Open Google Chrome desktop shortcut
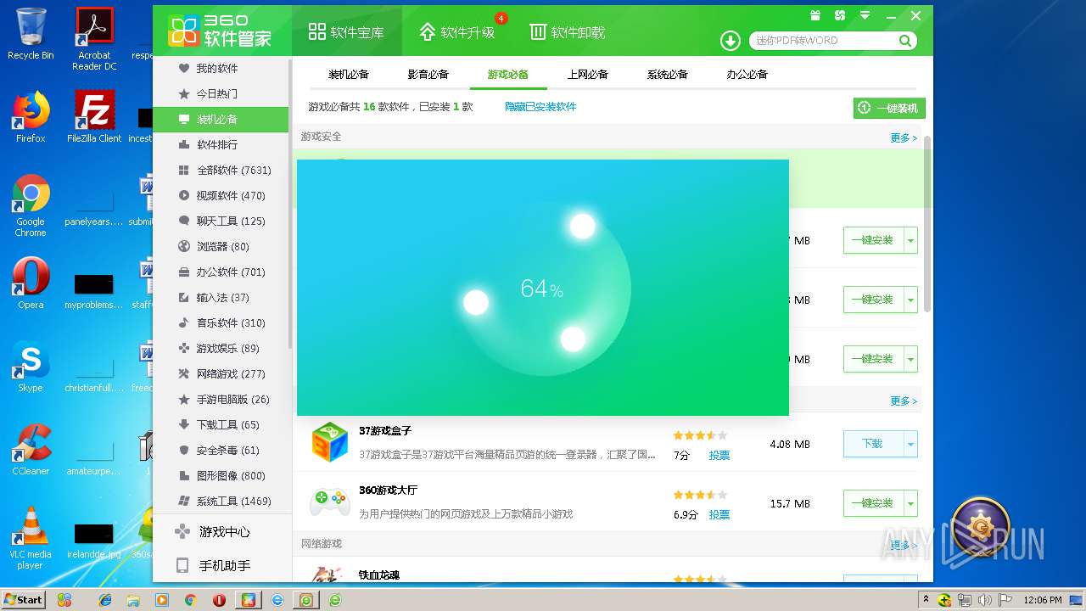The width and height of the screenshot is (1086, 611). click(31, 206)
